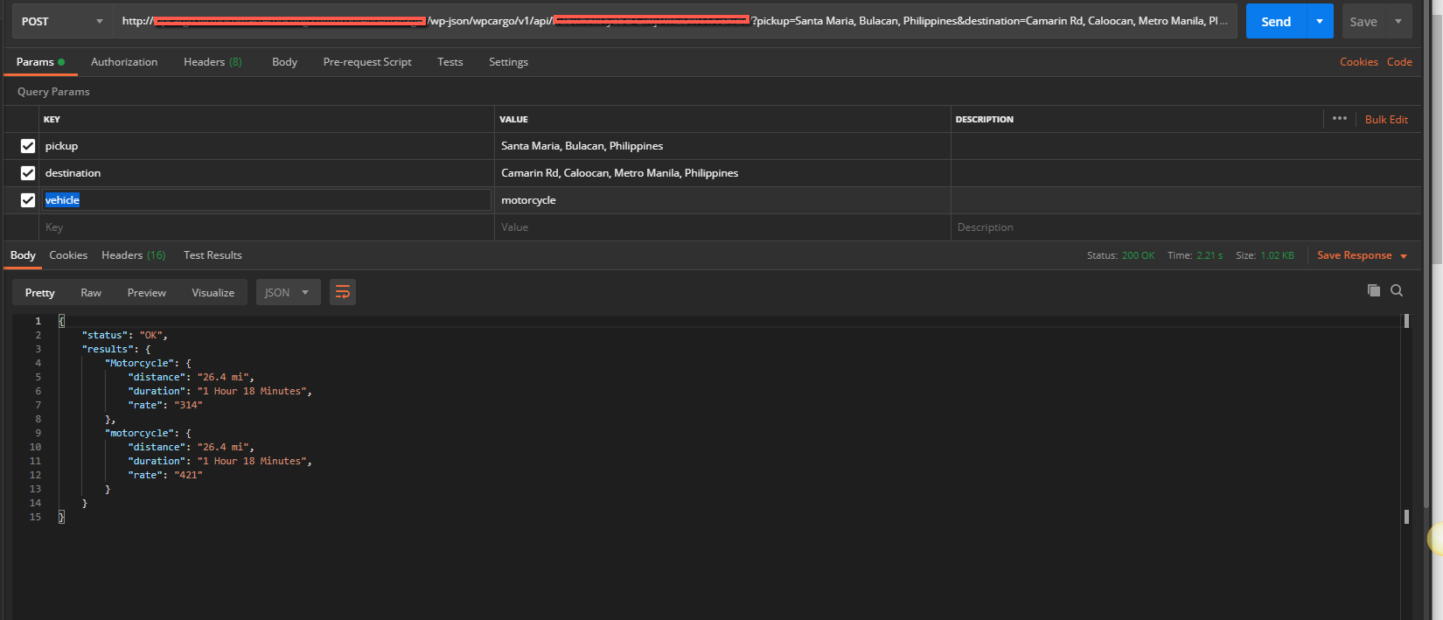
Task: Click the Save button
Action: point(1363,21)
